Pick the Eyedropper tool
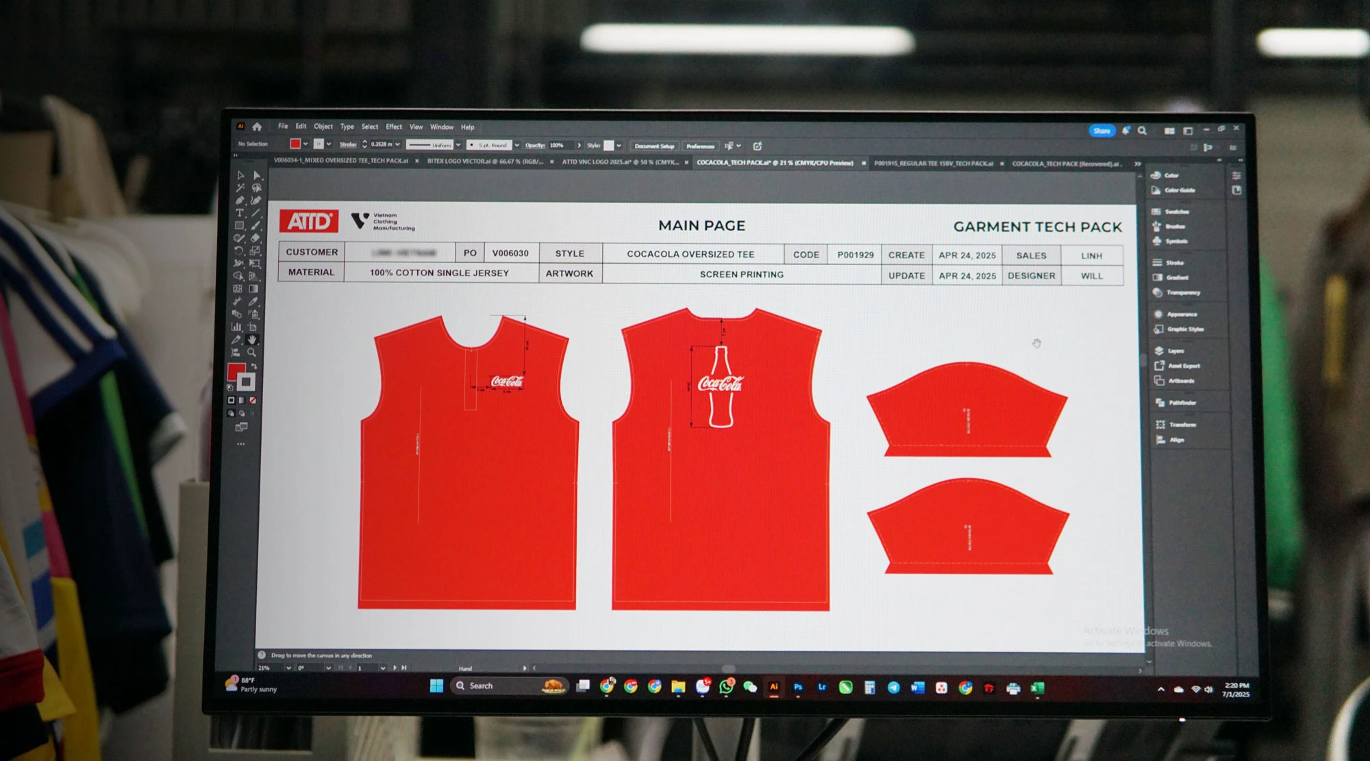This screenshot has height=761, width=1370. click(253, 301)
